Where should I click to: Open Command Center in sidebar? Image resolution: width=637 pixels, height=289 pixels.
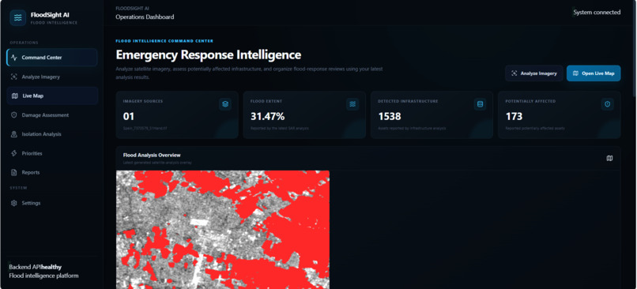(x=51, y=57)
